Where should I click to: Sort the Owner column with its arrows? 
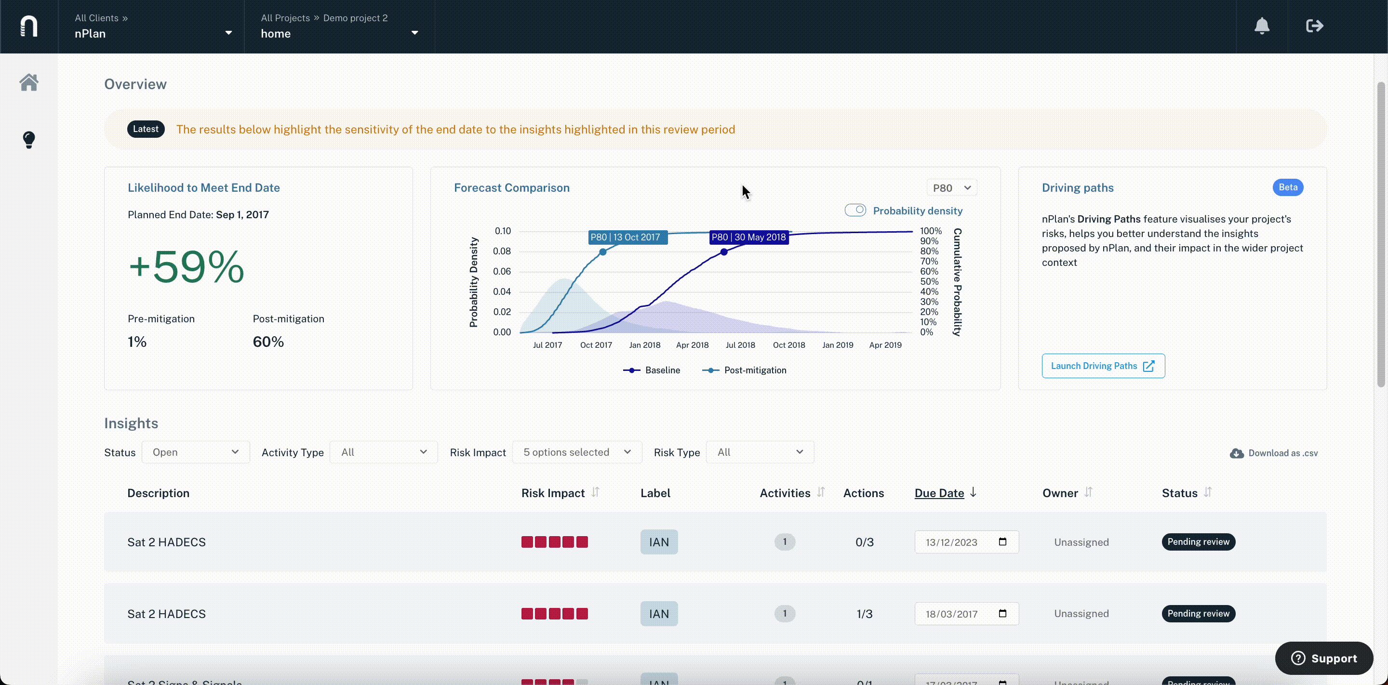click(1088, 492)
